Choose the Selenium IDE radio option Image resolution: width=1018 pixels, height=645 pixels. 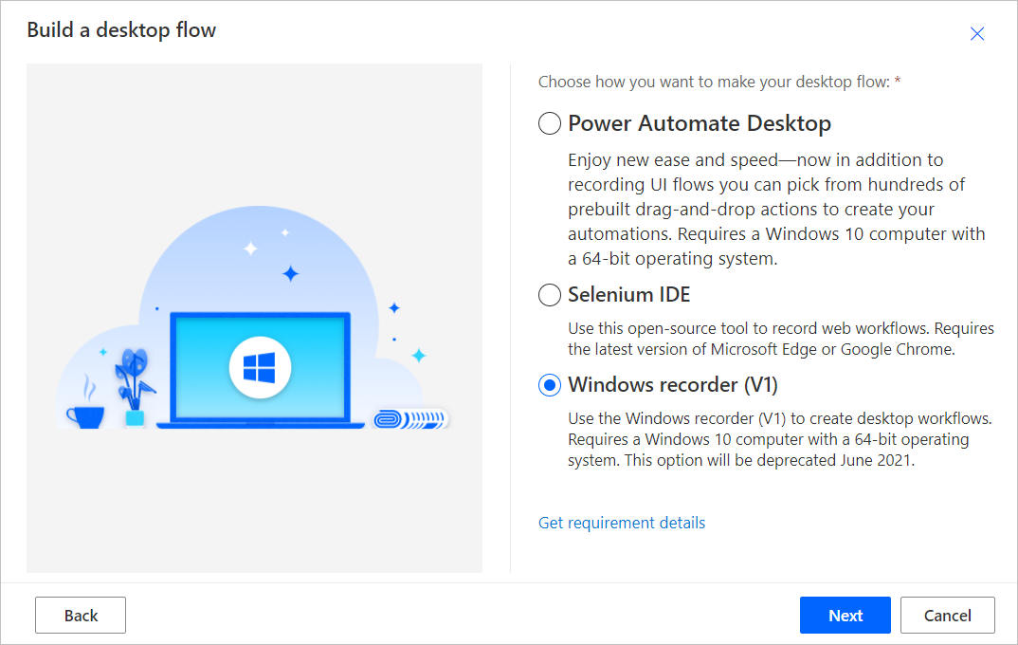pyautogui.click(x=549, y=295)
